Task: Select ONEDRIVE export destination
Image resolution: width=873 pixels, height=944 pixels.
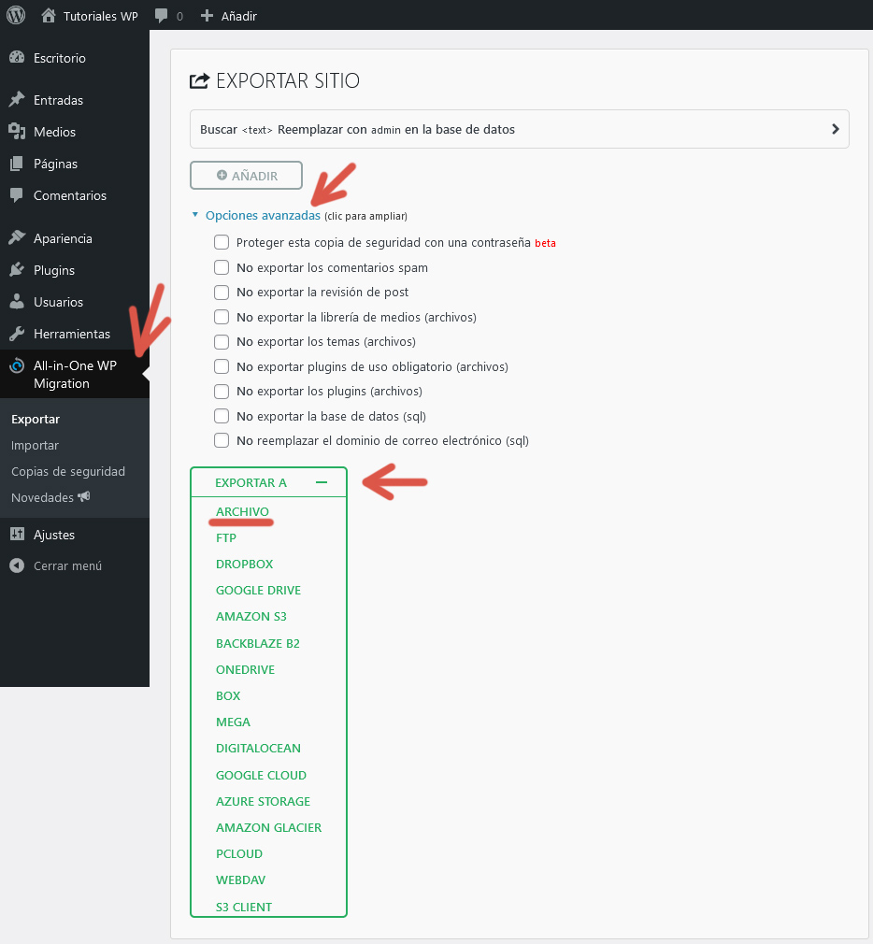Action: (x=245, y=669)
